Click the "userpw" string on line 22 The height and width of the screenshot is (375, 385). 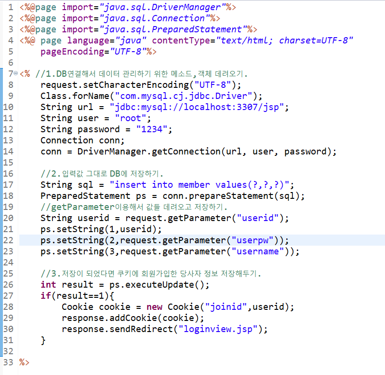pos(252,240)
